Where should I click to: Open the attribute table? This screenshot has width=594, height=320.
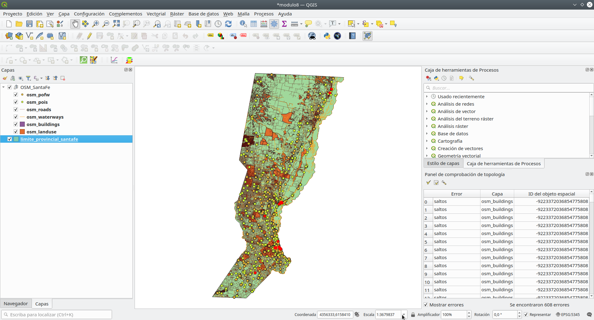tap(254, 24)
